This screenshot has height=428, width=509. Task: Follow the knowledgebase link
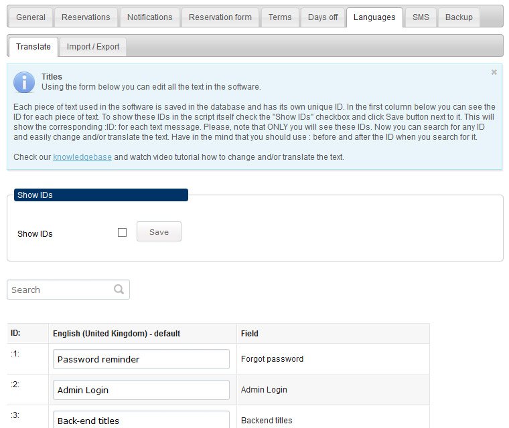click(x=82, y=157)
